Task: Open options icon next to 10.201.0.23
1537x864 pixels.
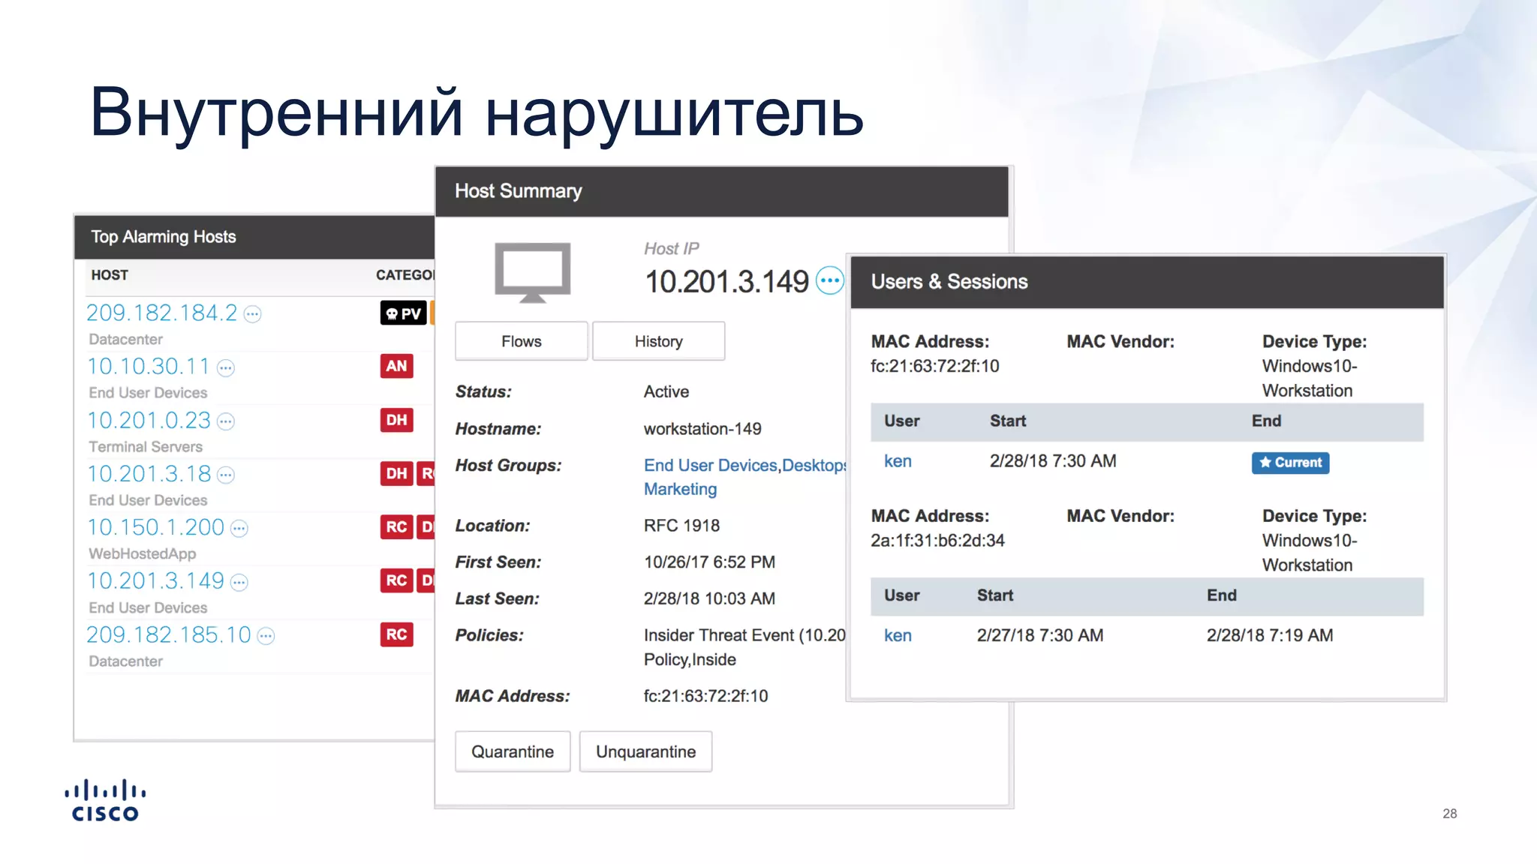Action: pyautogui.click(x=226, y=421)
